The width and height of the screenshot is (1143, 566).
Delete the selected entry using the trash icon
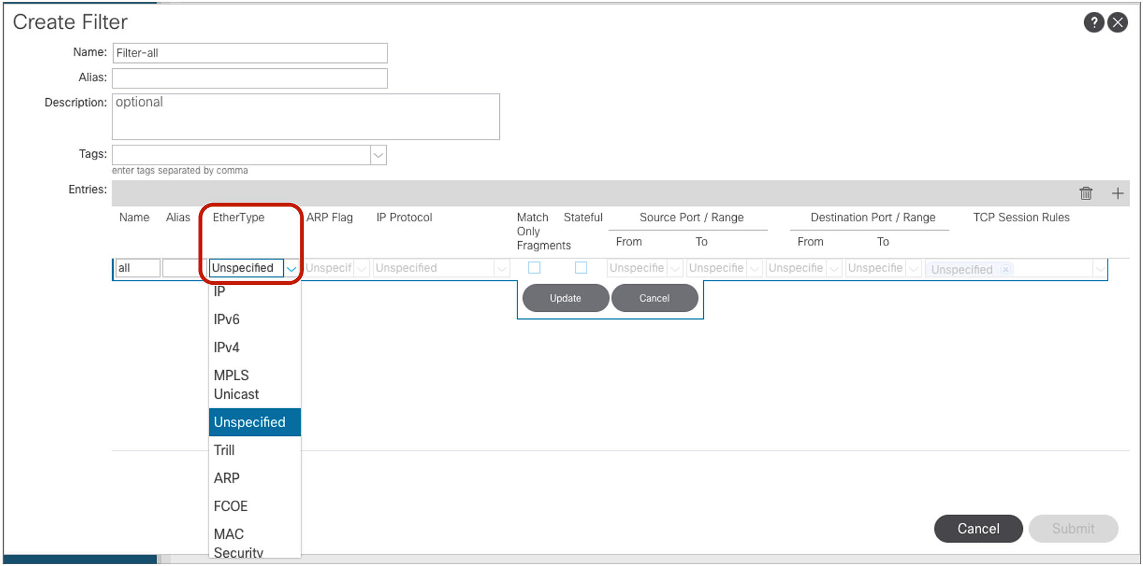click(1086, 193)
